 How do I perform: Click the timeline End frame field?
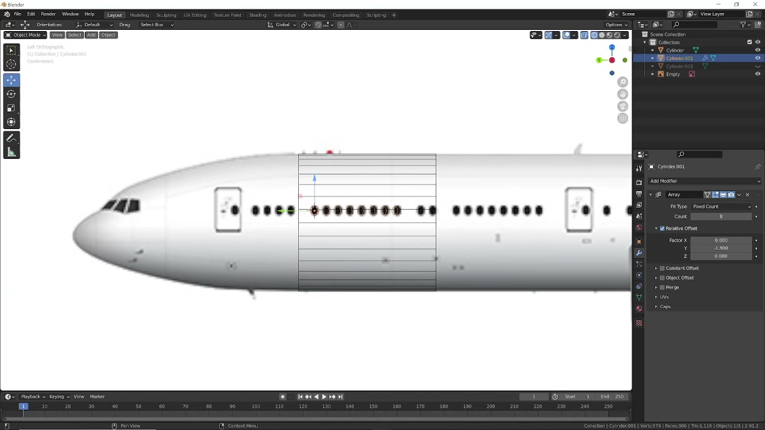point(613,397)
